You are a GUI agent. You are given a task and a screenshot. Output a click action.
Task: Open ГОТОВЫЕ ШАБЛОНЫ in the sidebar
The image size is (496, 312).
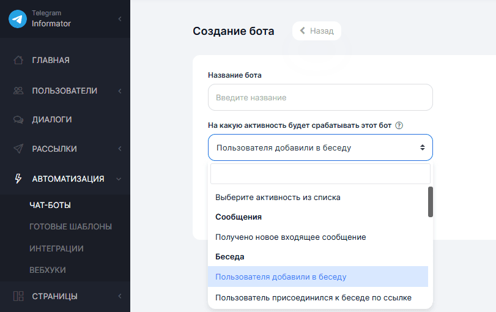(70, 226)
